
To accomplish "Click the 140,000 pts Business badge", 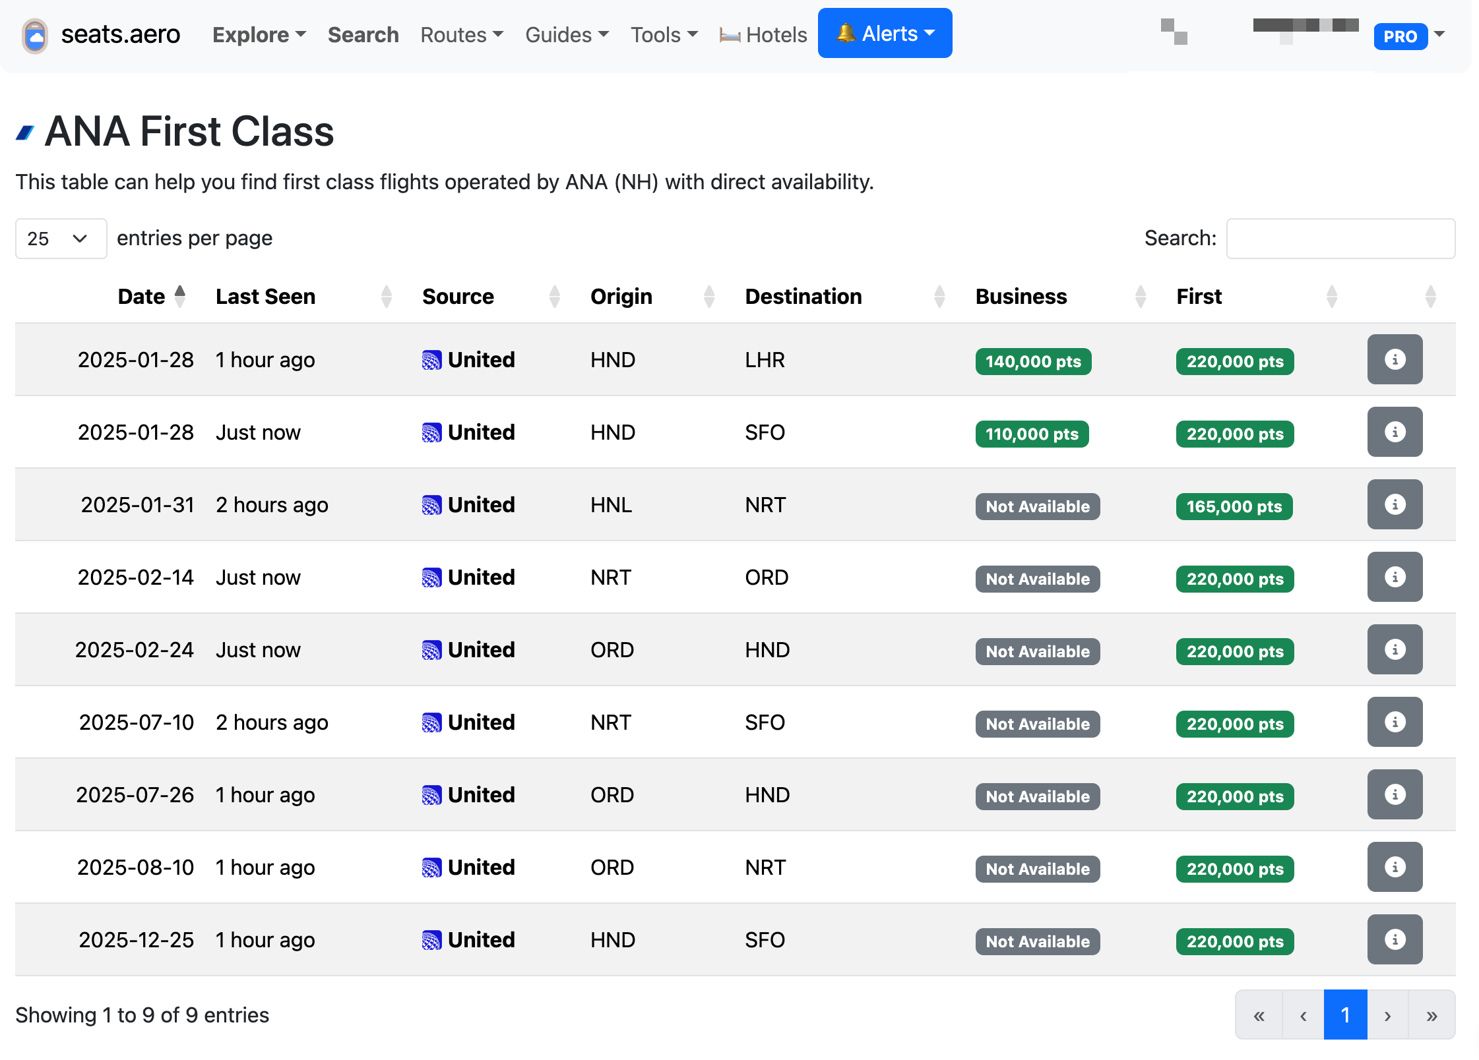I will tap(1033, 362).
